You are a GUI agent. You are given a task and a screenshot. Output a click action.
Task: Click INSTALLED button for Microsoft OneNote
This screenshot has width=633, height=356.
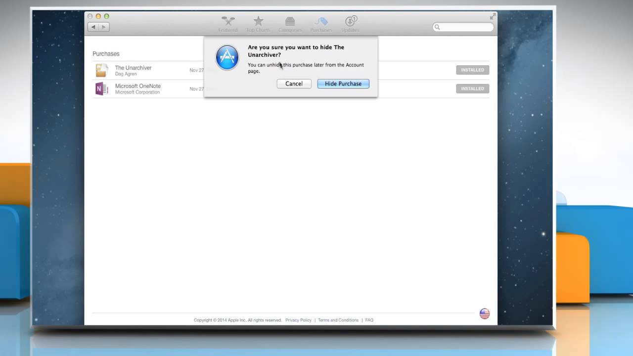click(472, 89)
